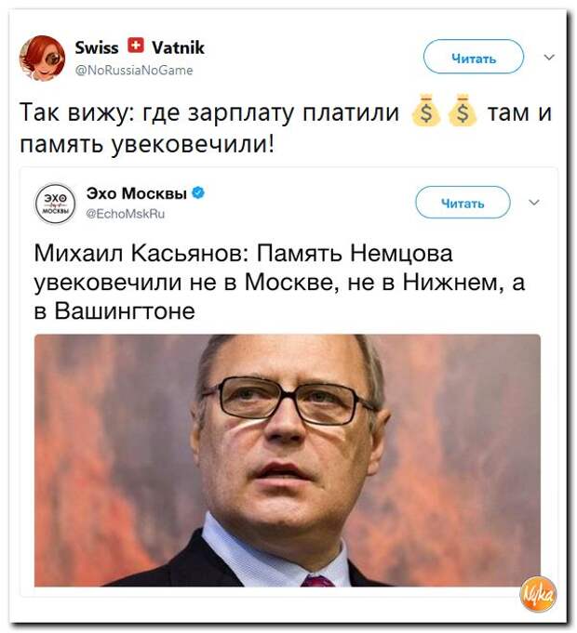This screenshot has width=577, height=633.
Task: Follow Эхо Москвы with the Читать button
Action: pyautogui.click(x=463, y=202)
